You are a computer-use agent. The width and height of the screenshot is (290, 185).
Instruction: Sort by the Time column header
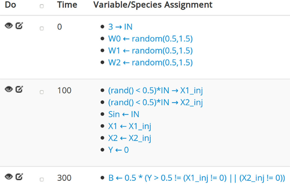coord(67,5)
